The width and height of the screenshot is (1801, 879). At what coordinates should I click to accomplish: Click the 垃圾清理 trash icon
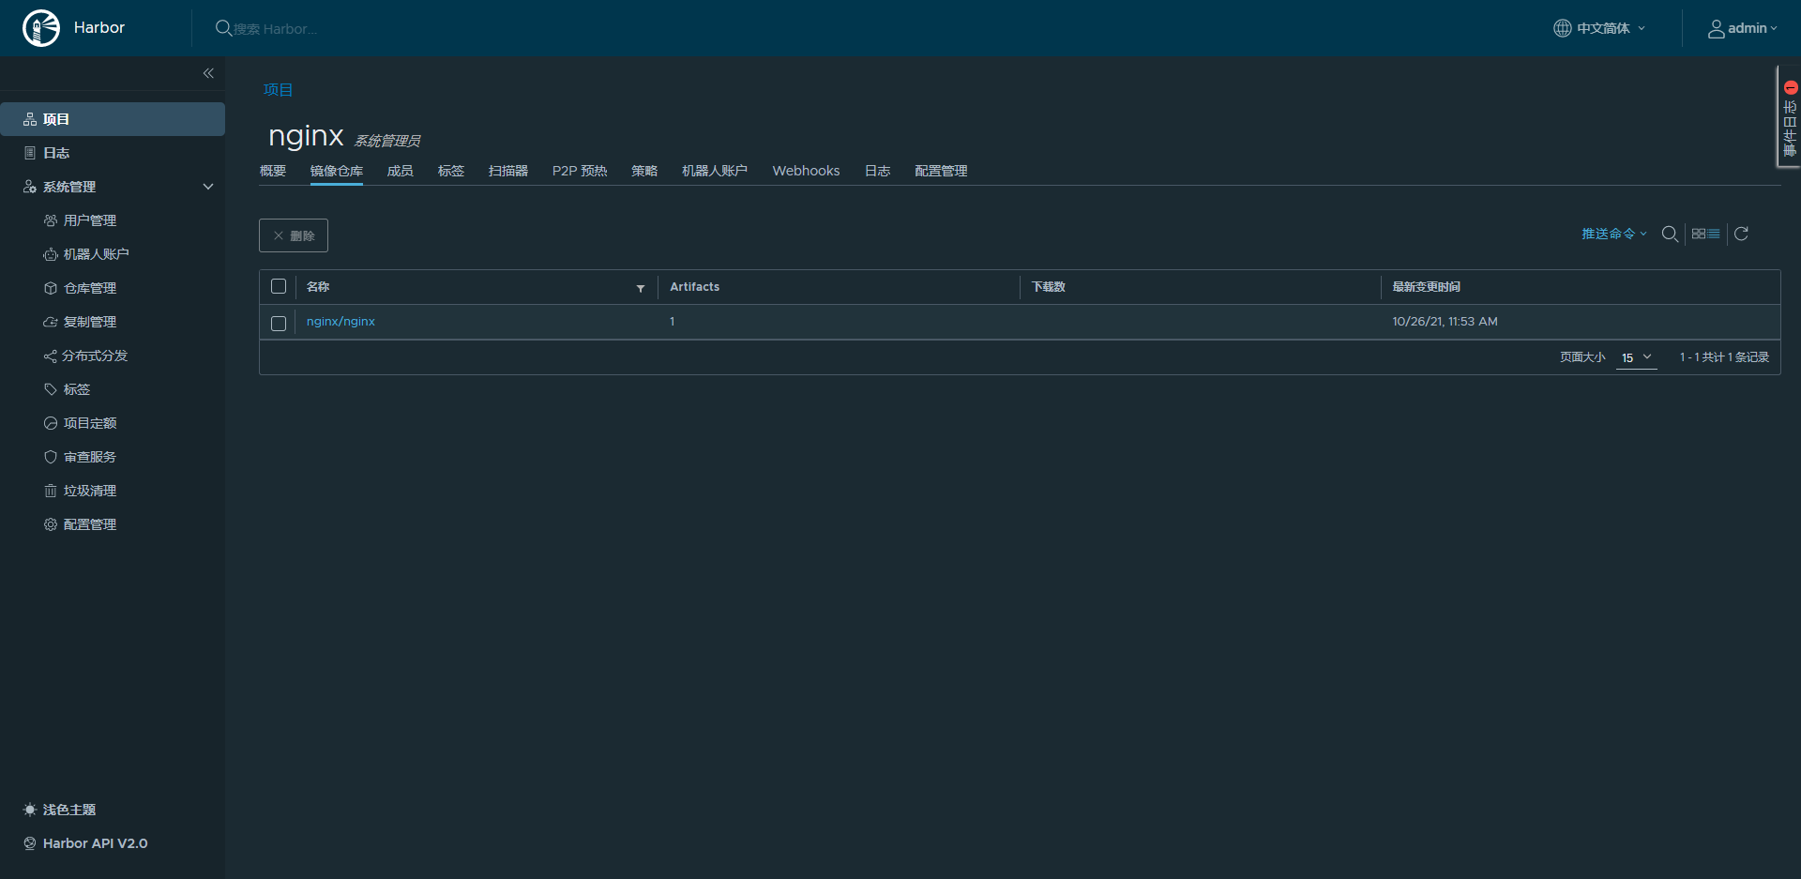pyautogui.click(x=51, y=491)
